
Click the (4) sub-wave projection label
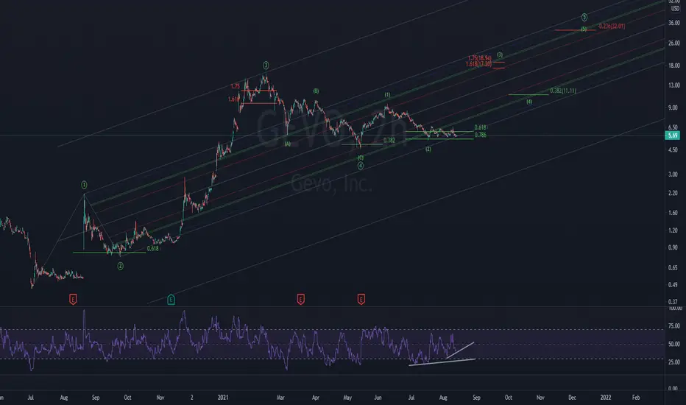tap(529, 102)
